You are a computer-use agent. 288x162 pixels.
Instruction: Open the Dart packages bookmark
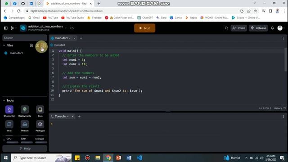[14, 18]
